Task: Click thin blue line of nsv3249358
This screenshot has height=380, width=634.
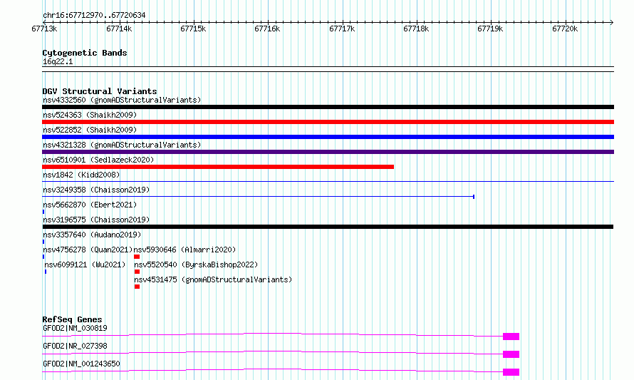Action: coord(259,197)
